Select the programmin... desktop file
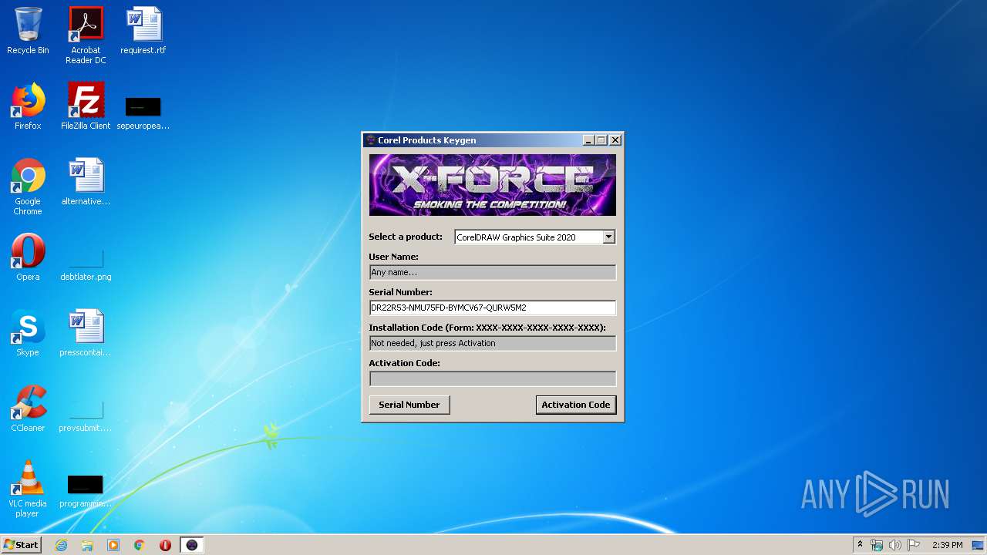The width and height of the screenshot is (987, 555). 86,492
